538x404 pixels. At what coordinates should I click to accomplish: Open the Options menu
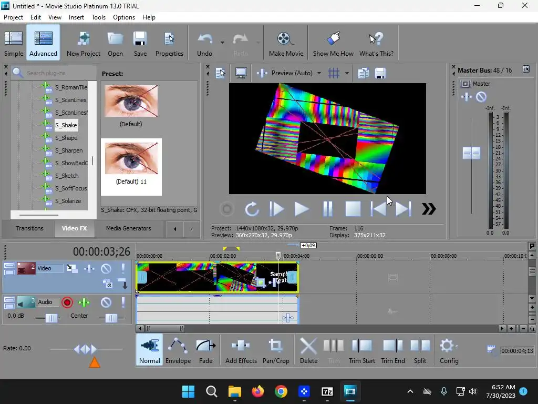pos(124,17)
